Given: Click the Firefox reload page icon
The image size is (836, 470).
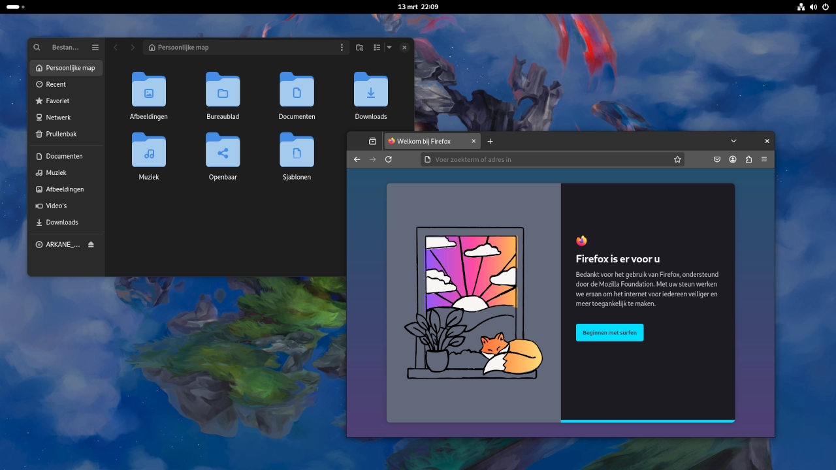Looking at the screenshot, I should [x=389, y=159].
